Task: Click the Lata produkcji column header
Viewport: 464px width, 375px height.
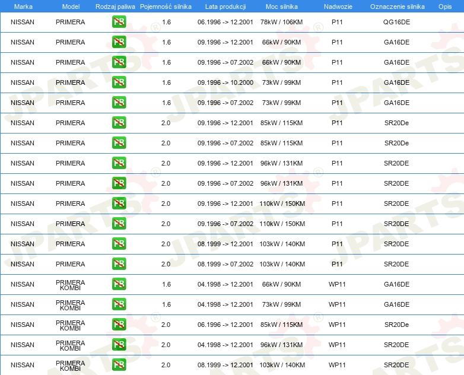Action: click(x=225, y=7)
